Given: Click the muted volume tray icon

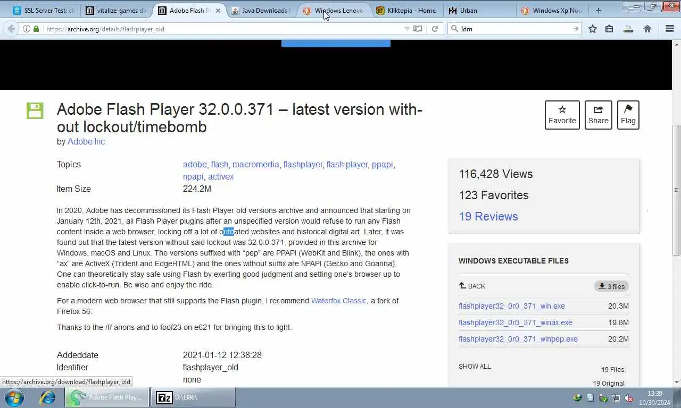Looking at the screenshot, I should pyautogui.click(x=628, y=397).
